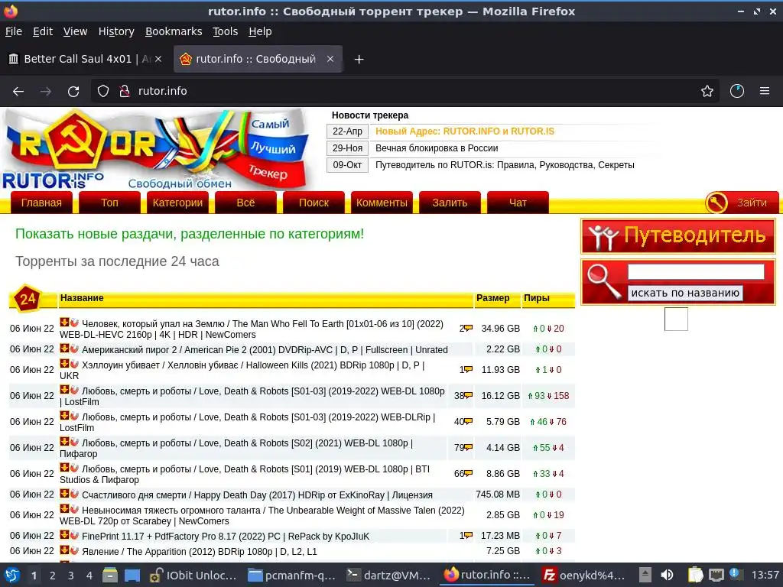This screenshot has width=783, height=587.
Task: Open comments icon for Man Who Fell To Earth
Action: [469, 328]
